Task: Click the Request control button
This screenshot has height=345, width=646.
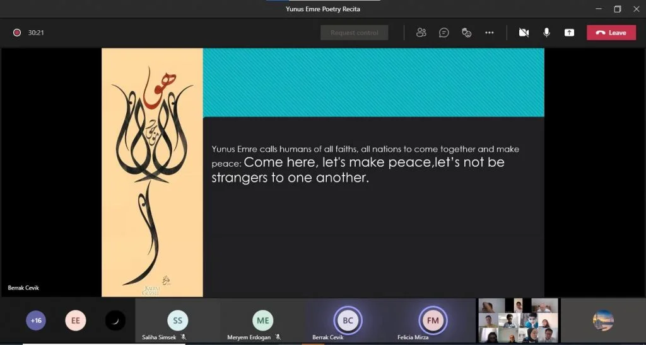Action: click(x=354, y=33)
